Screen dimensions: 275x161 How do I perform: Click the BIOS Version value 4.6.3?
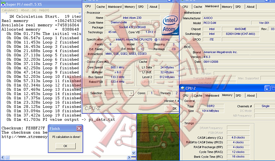(x=239, y=57)
